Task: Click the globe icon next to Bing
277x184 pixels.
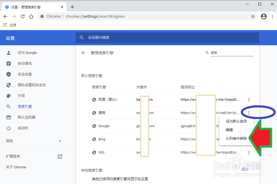Action: coord(94,139)
